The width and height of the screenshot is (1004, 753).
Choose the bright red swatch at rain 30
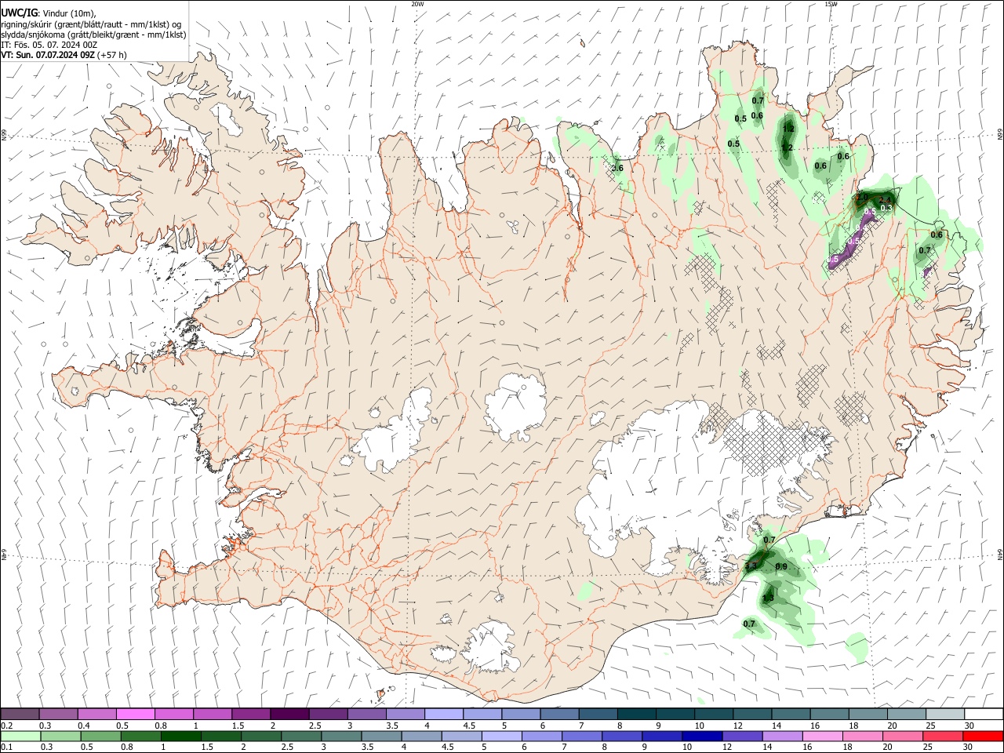pos(983,737)
